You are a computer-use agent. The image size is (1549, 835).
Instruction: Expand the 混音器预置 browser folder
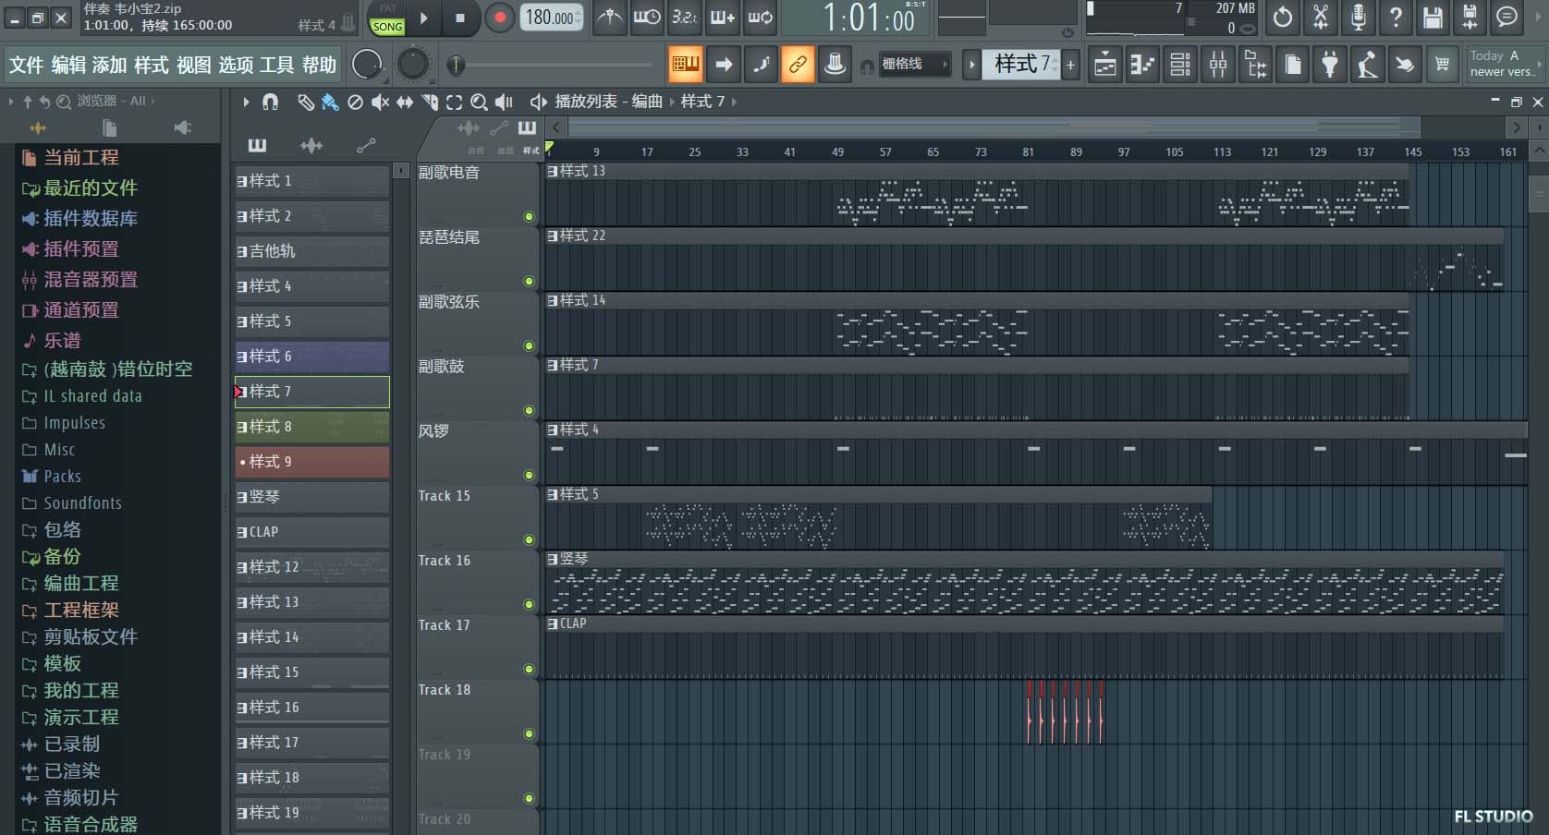pos(90,279)
